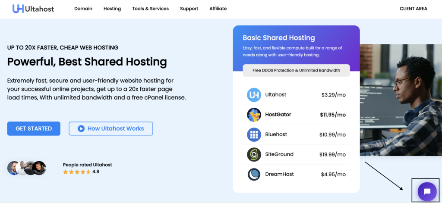
Task: Open the Support menu
Action: pyautogui.click(x=189, y=9)
